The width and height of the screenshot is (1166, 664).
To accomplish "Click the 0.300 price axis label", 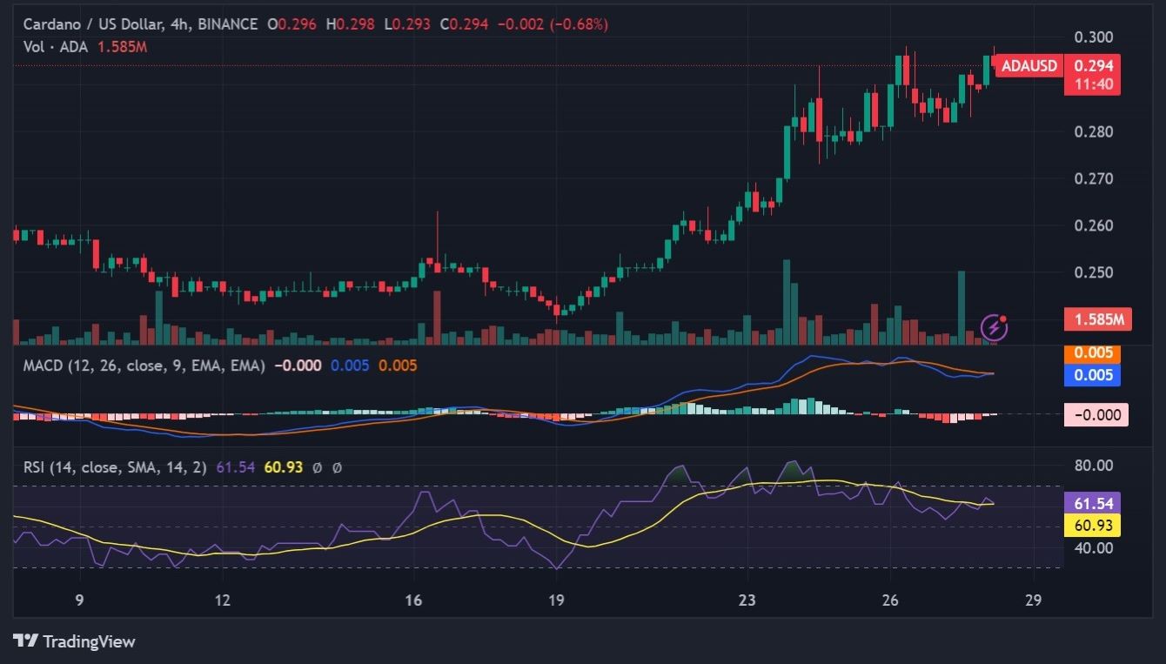I will [x=1094, y=37].
